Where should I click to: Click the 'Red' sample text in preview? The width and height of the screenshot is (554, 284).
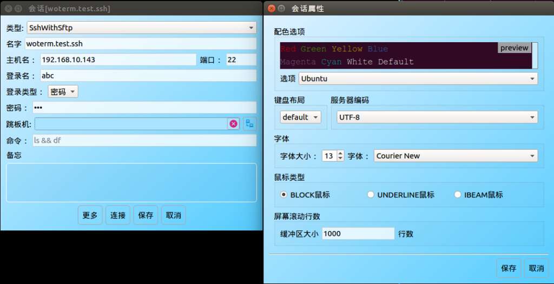(288, 49)
